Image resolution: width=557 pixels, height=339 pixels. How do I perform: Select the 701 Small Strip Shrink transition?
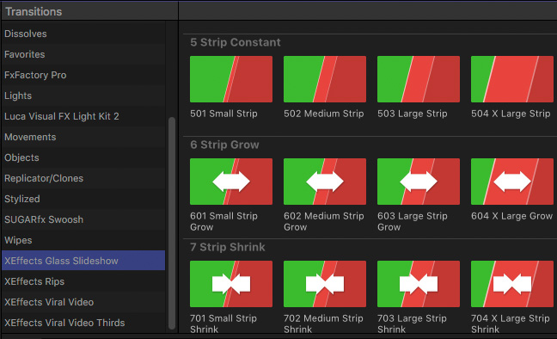[x=231, y=284]
